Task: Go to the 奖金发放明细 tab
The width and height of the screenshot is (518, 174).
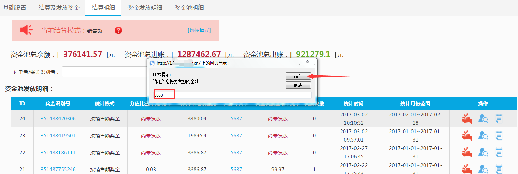Action: click(145, 8)
